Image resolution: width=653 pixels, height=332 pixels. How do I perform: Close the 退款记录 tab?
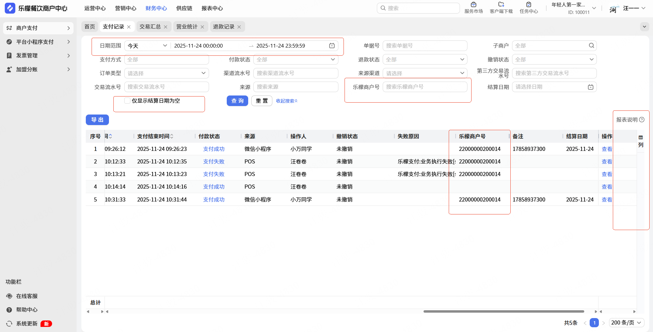tap(239, 27)
